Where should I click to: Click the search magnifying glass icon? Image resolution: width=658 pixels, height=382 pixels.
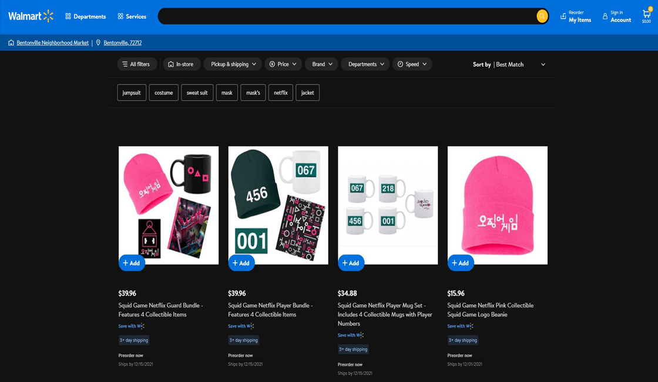coord(541,16)
